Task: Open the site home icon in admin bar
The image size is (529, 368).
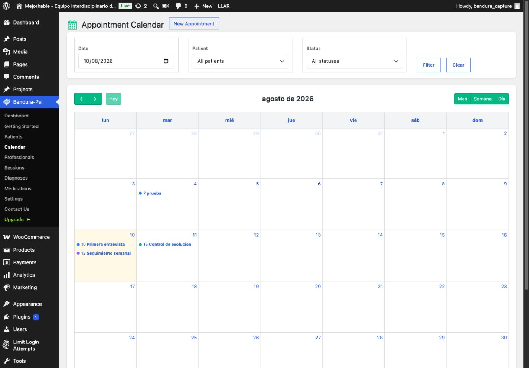Action: click(19, 6)
